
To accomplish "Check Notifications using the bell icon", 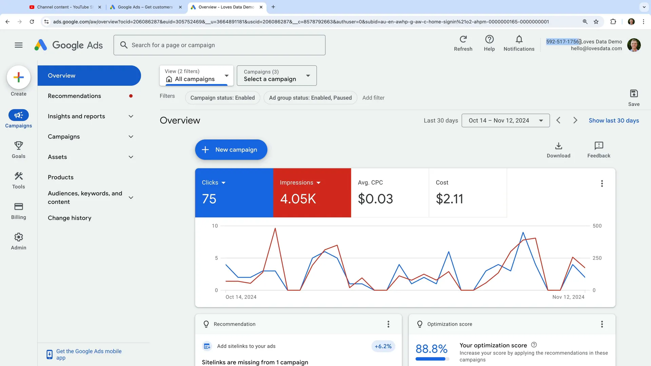I will pyautogui.click(x=519, y=43).
